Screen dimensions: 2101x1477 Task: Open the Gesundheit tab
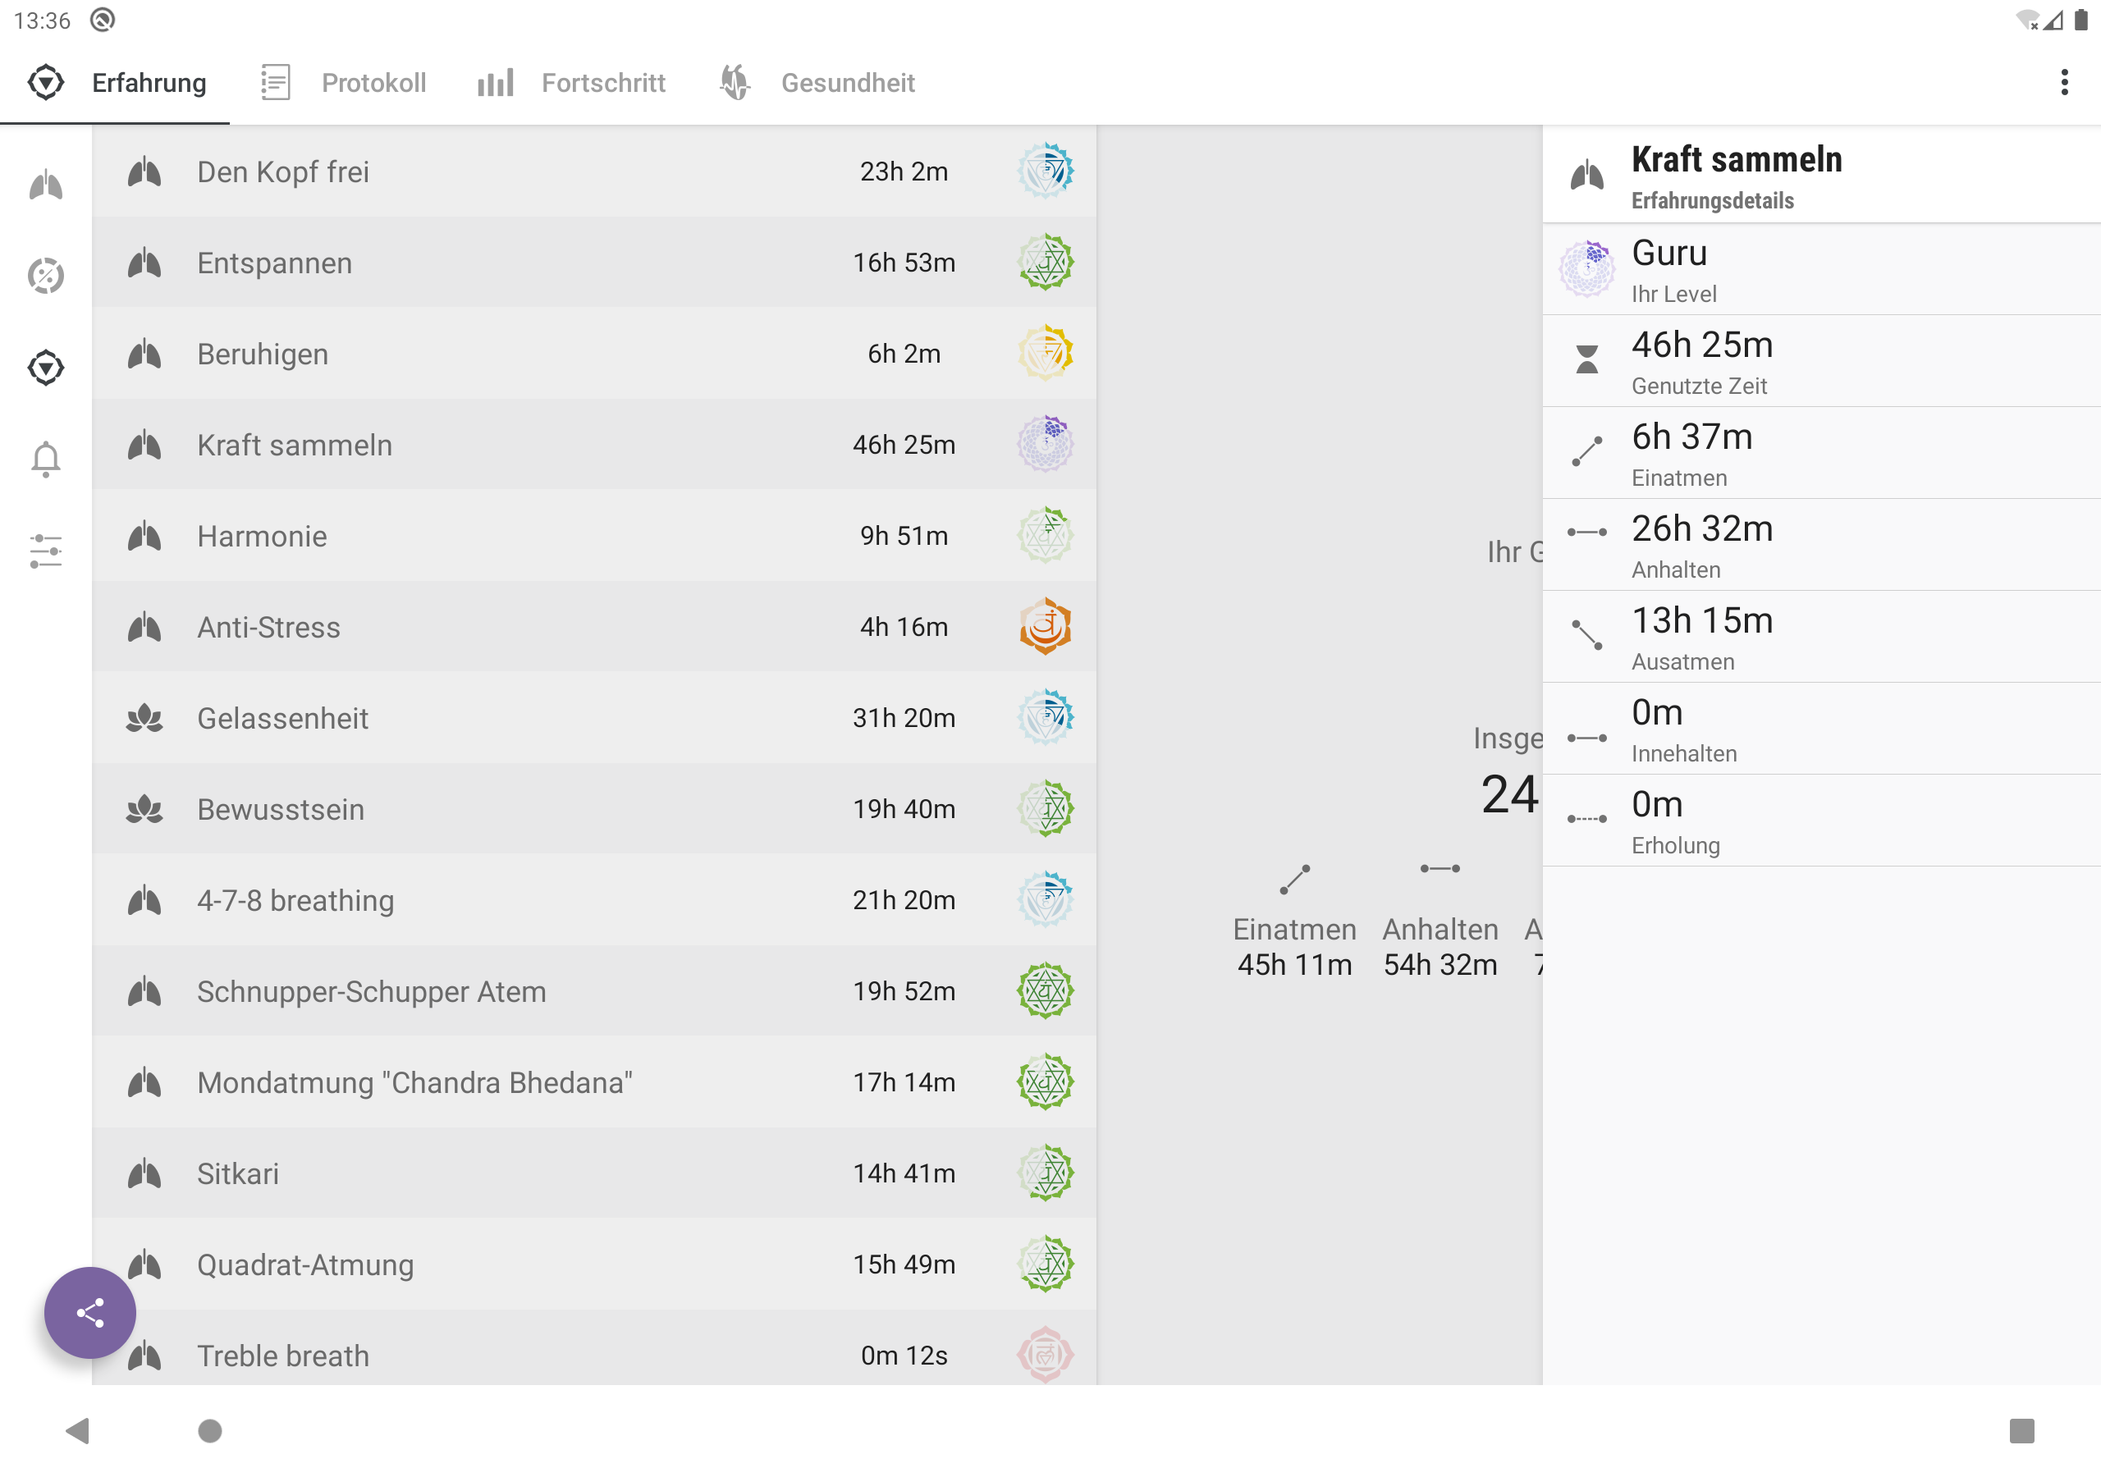tap(817, 82)
